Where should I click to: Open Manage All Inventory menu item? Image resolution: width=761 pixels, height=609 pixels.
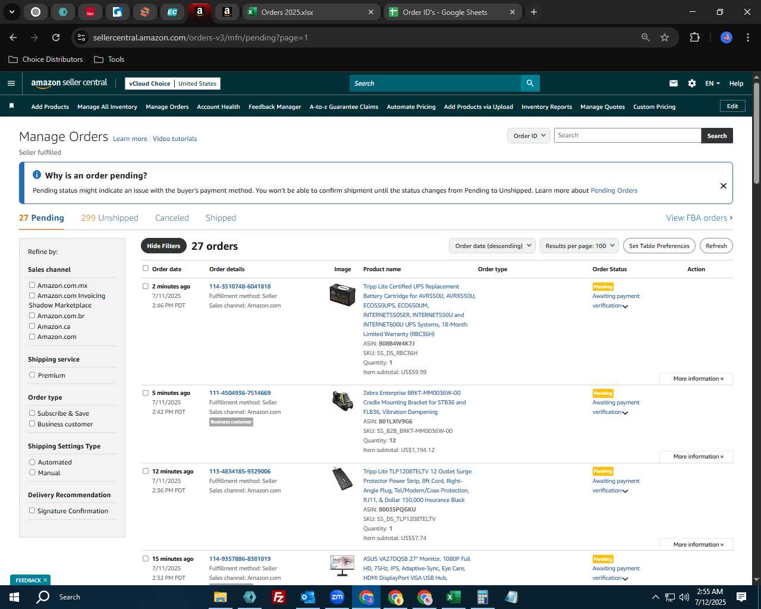click(x=107, y=106)
